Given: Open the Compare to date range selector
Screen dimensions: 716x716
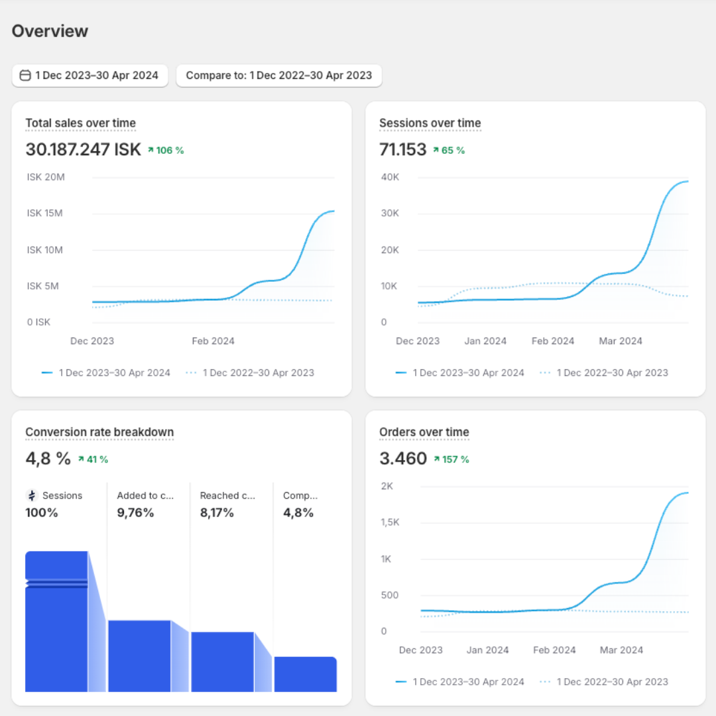Looking at the screenshot, I should 279,76.
